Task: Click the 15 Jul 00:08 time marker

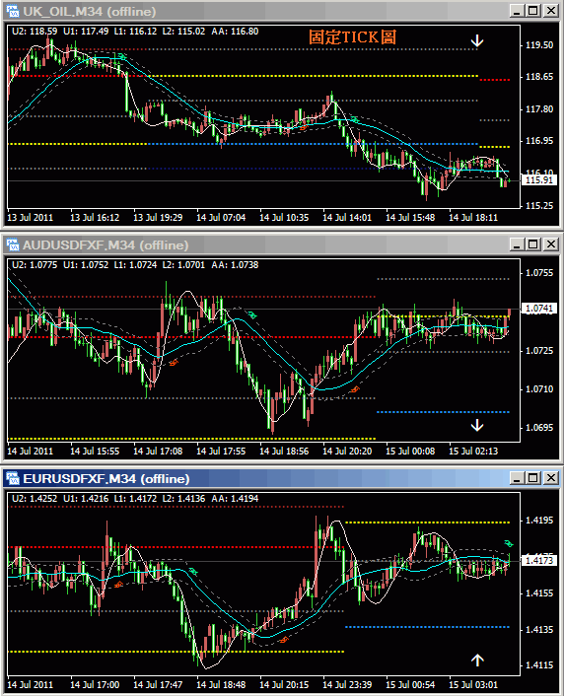Action: pos(410,451)
